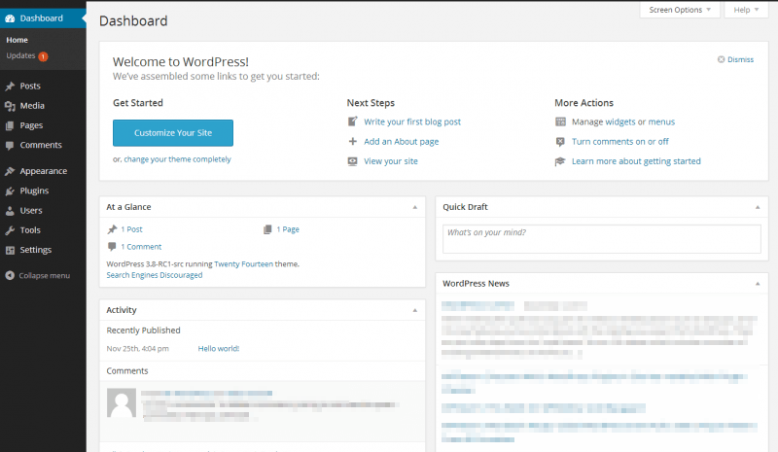
Task: Click the Dashboard gauge icon in sidebar
Action: click(x=10, y=18)
